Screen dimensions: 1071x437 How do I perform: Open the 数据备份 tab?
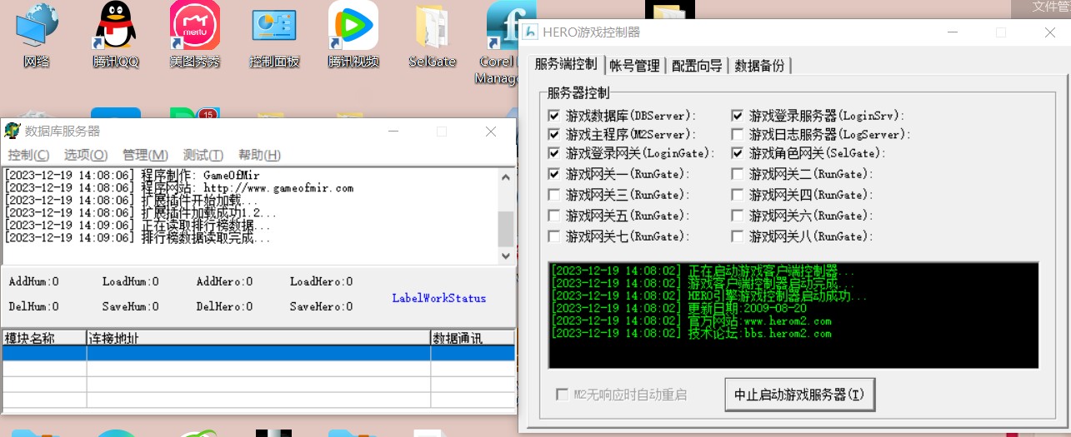(x=759, y=66)
